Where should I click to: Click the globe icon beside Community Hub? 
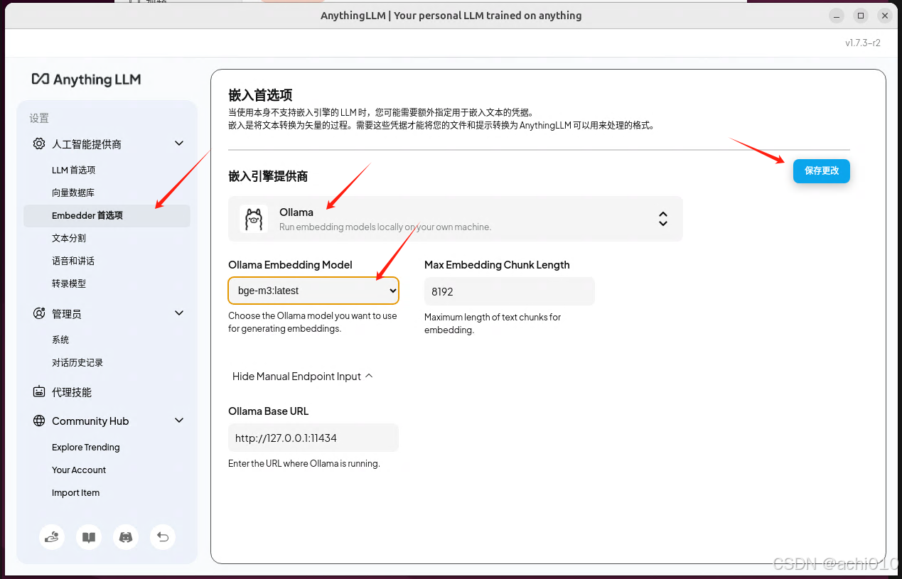pos(39,421)
